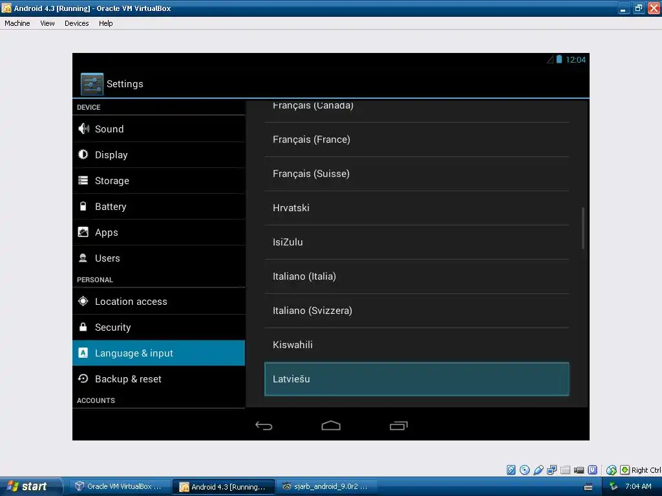The width and height of the screenshot is (662, 496).
Task: Click the VirtualBox shared folders status icon
Action: [x=565, y=470]
